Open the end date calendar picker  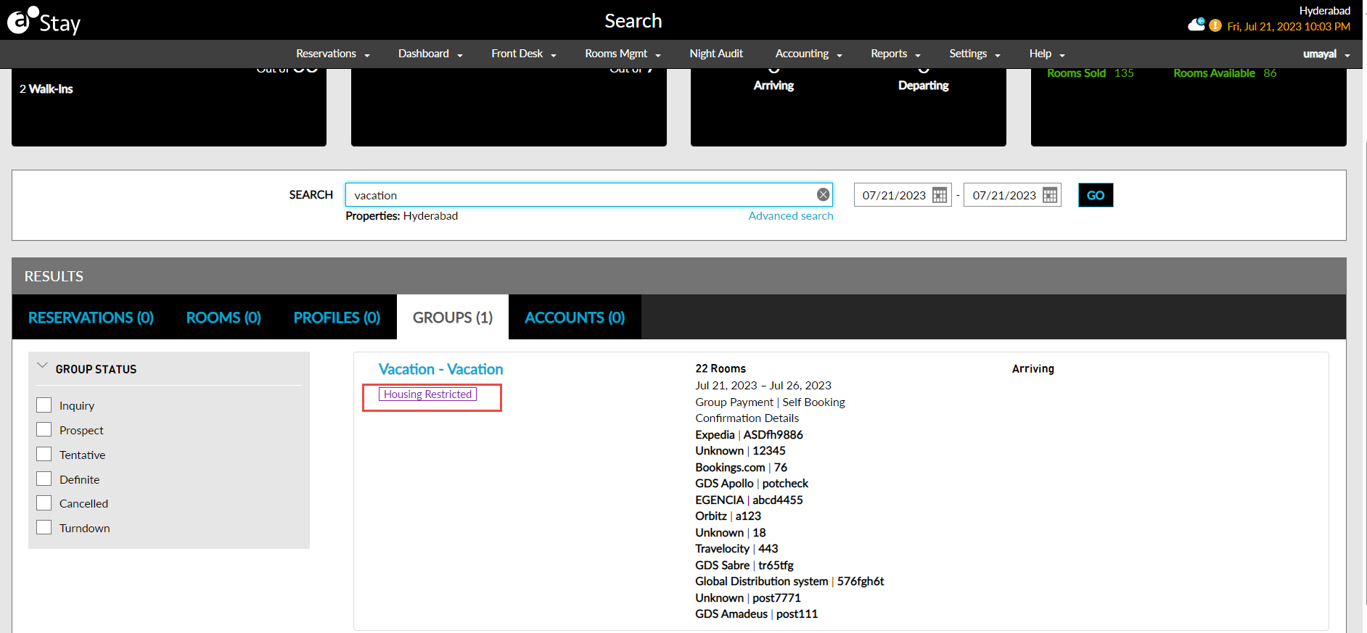point(1050,195)
